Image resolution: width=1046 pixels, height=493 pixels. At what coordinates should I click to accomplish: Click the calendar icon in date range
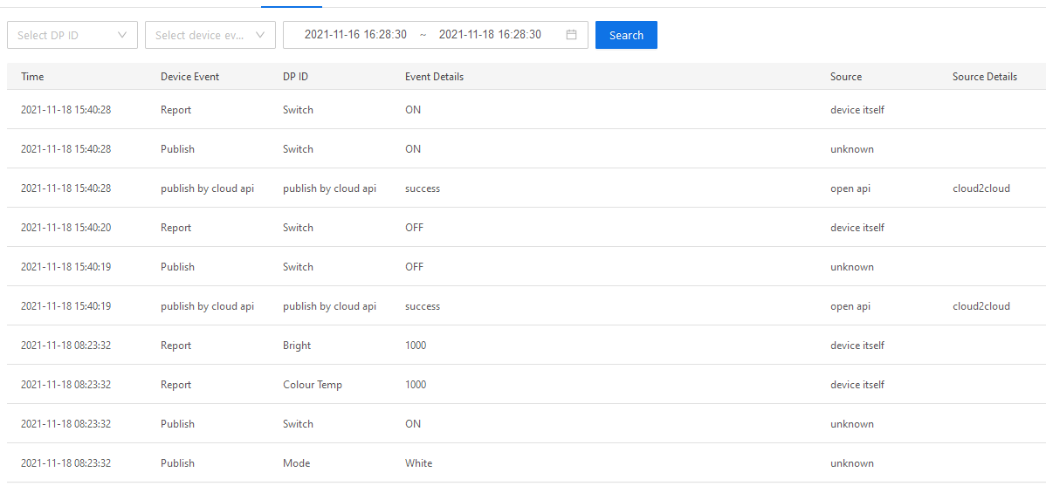click(x=571, y=35)
